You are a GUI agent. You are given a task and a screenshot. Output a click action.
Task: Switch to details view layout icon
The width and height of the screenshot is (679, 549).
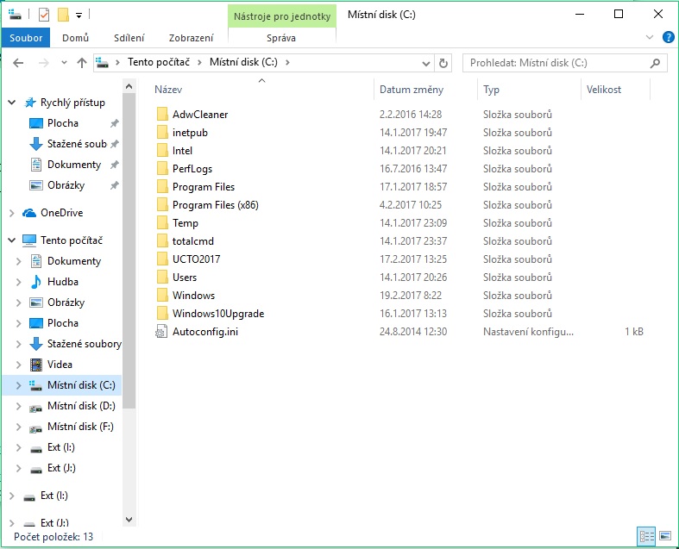646,537
